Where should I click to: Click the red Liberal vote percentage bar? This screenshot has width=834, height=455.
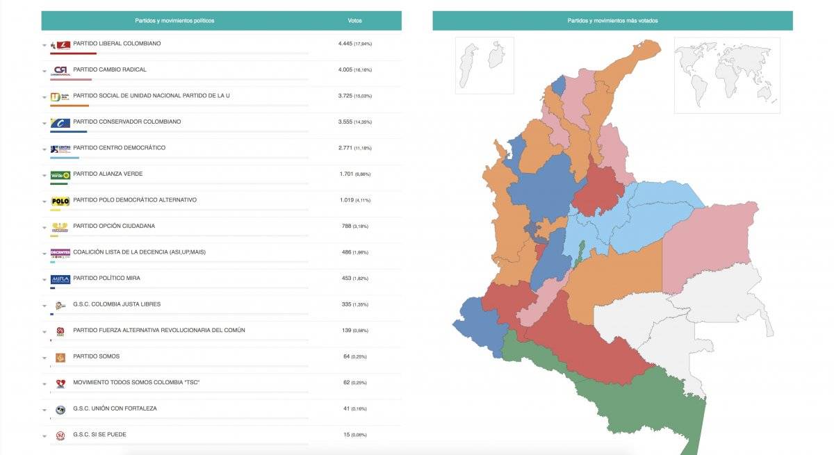(x=73, y=53)
